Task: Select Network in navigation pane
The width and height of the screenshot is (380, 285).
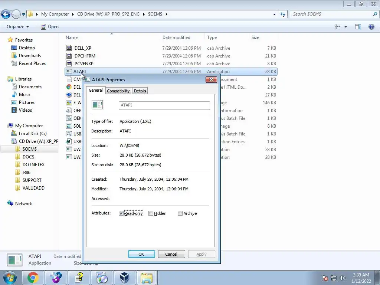Action: coord(23,204)
